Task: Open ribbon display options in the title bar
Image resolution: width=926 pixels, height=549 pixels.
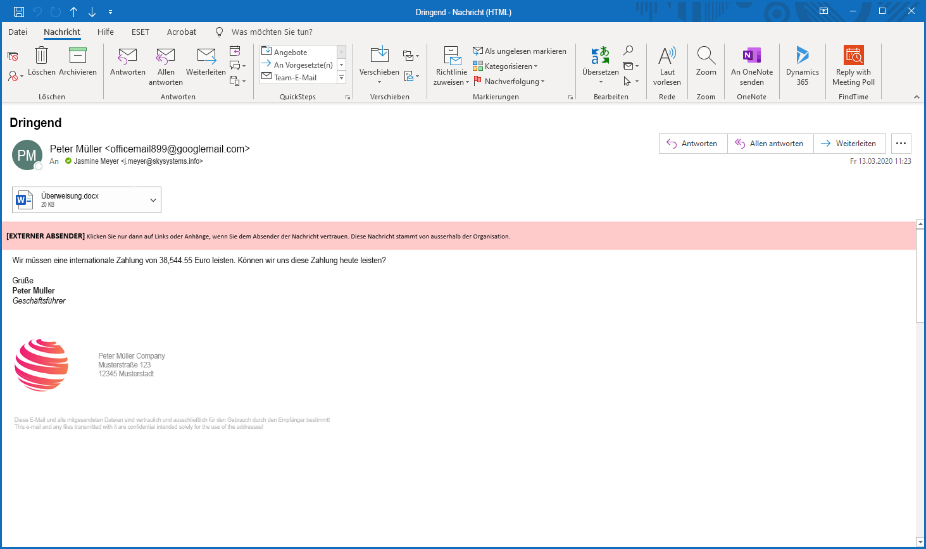Action: 823,11
